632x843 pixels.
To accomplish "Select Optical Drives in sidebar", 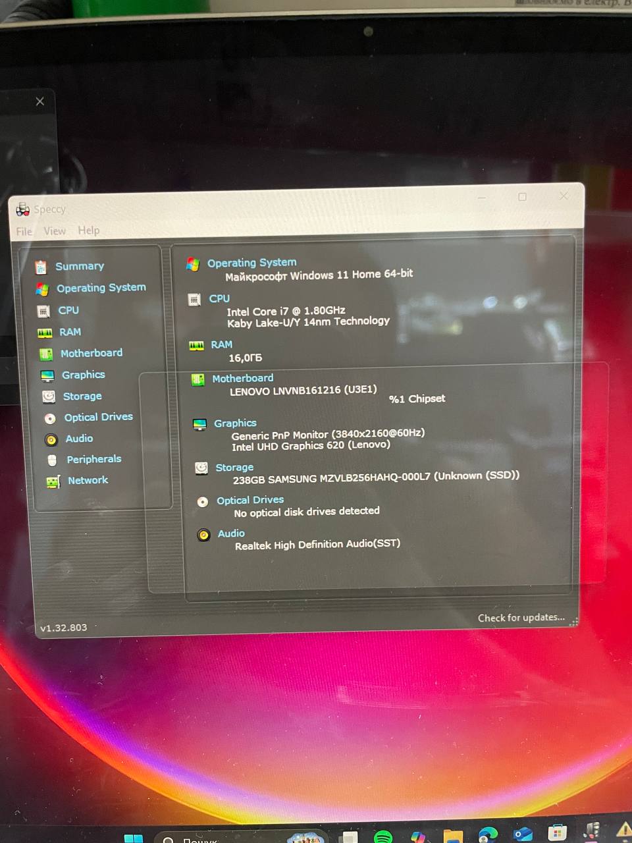I will pos(98,417).
